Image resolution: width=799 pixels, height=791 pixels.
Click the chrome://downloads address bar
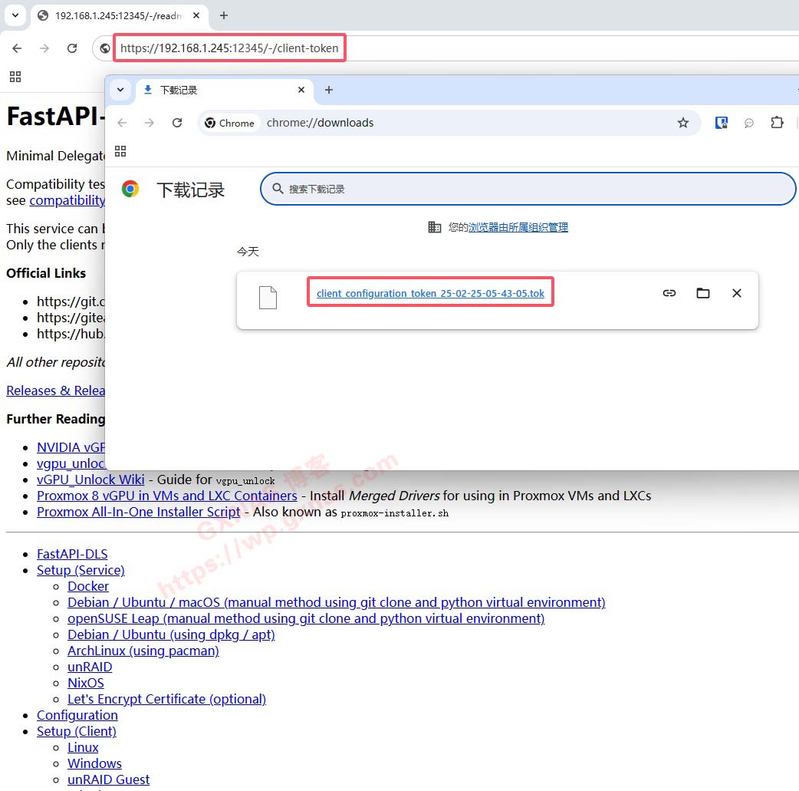[x=460, y=123]
